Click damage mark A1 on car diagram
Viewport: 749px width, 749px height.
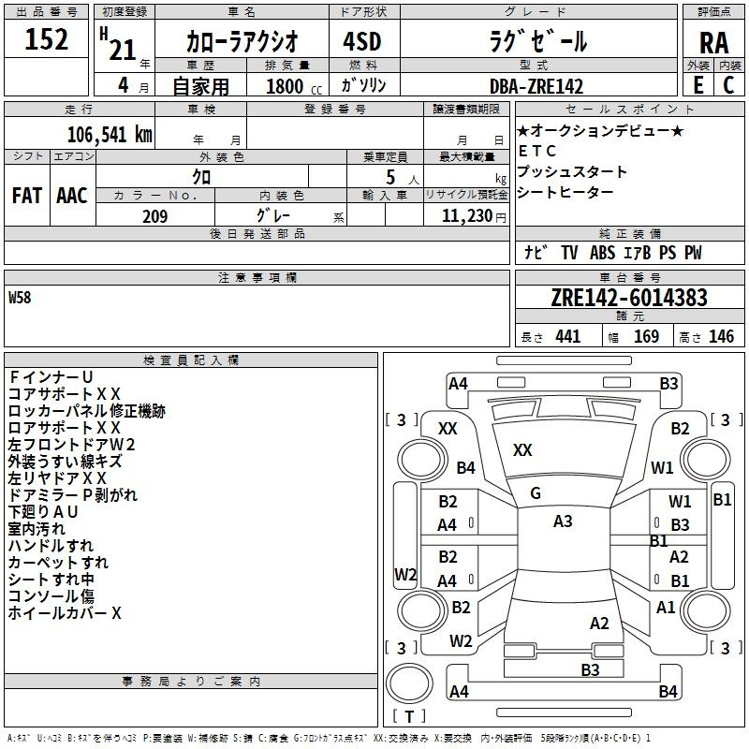point(666,608)
